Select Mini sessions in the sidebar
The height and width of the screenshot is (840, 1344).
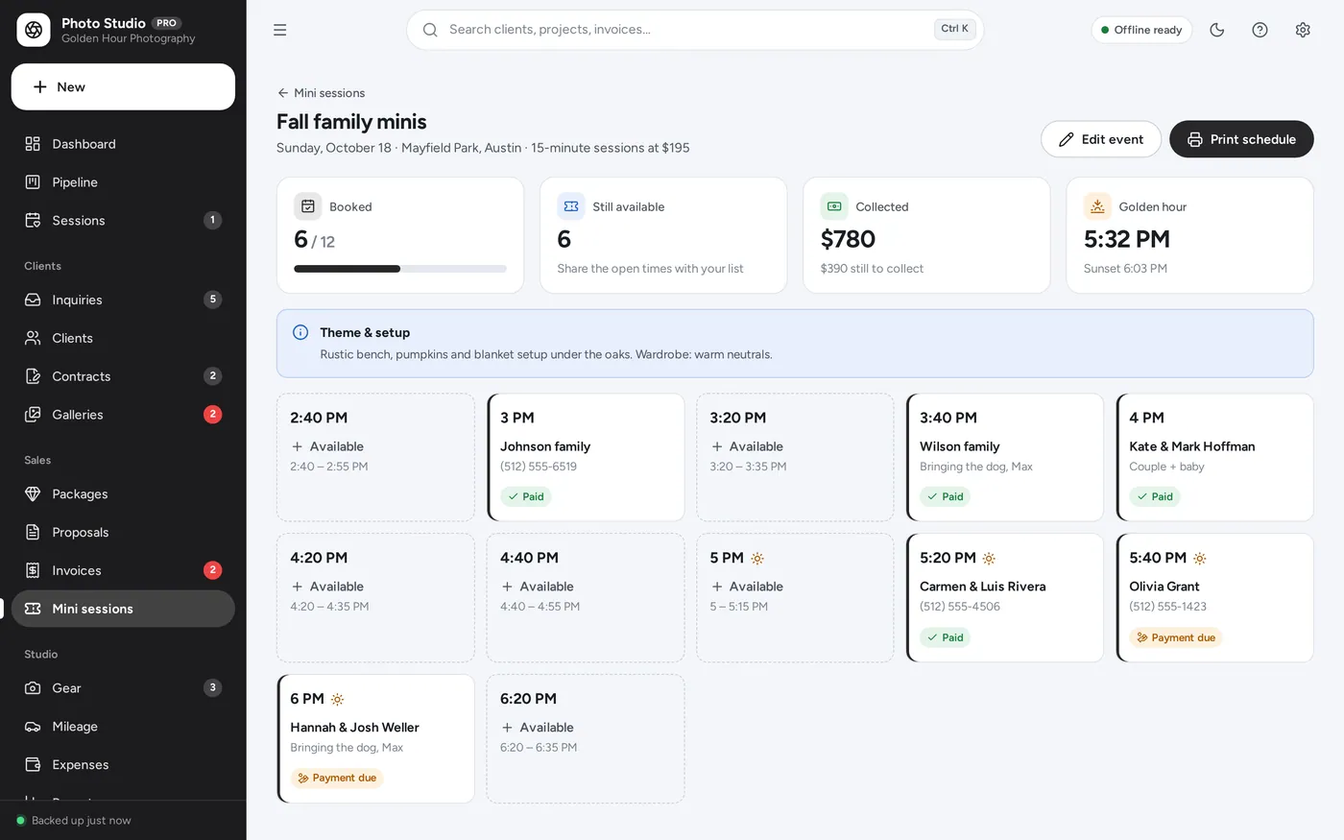coord(123,609)
